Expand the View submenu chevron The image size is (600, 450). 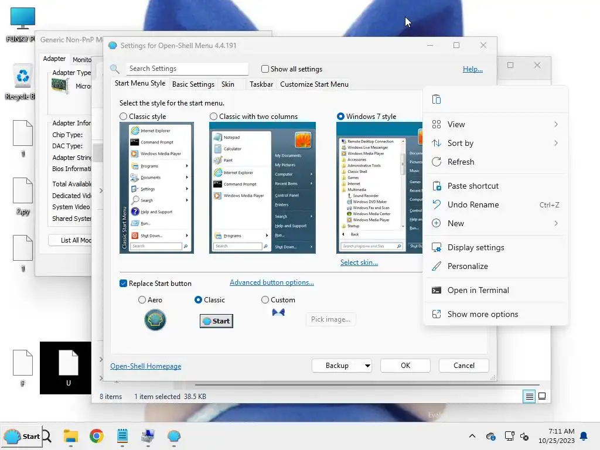[556, 124]
